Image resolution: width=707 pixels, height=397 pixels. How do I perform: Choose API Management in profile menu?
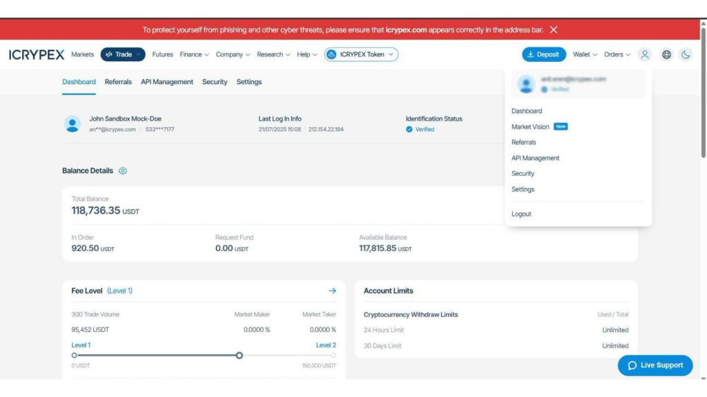click(x=535, y=158)
